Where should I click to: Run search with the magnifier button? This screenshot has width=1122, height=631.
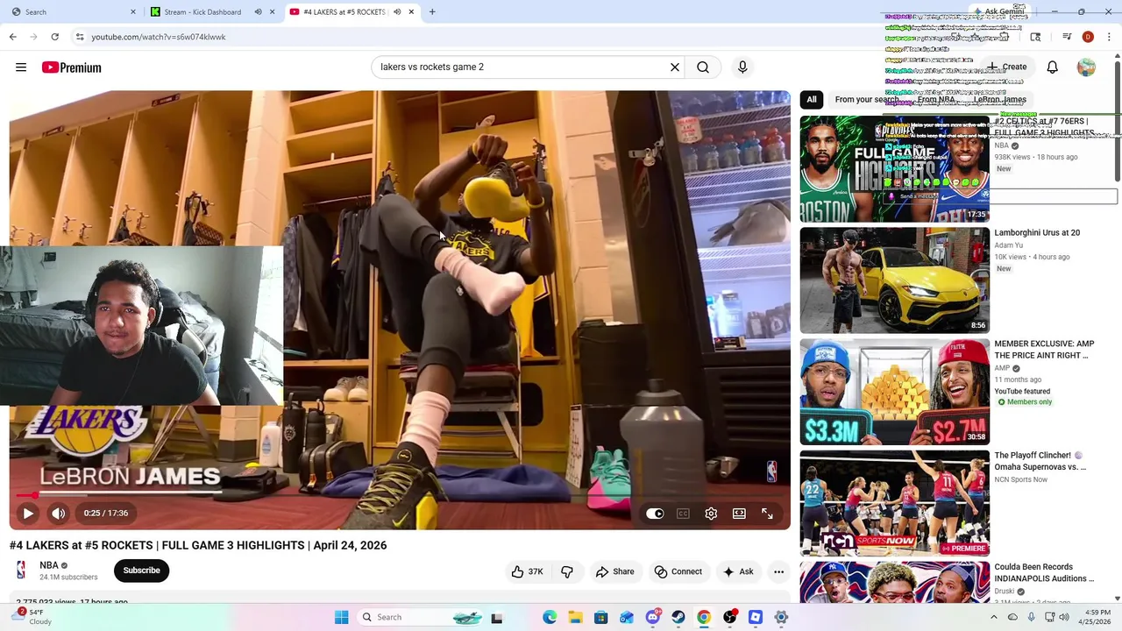point(703,67)
